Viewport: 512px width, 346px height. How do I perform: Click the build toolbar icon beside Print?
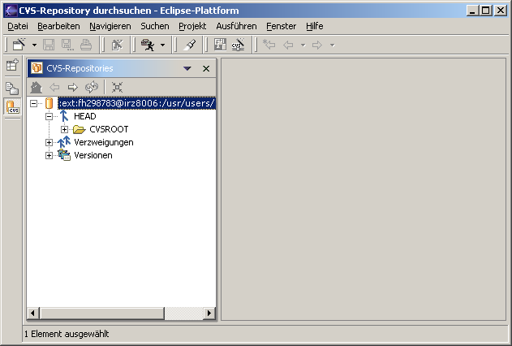pos(117,45)
